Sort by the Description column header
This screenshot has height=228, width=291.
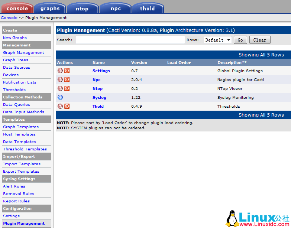pos(232,62)
